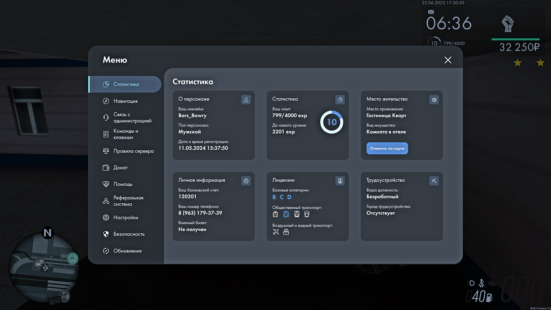Screen dimensions: 551x310
Task: Click the first gold wanted star
Action: (x=517, y=63)
